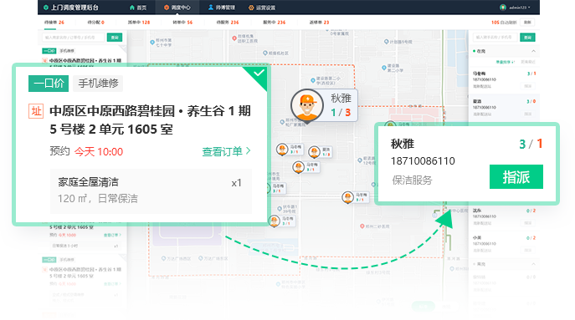Select the 马冬梅 worker row in list
The width and height of the screenshot is (575, 320).
[504, 80]
